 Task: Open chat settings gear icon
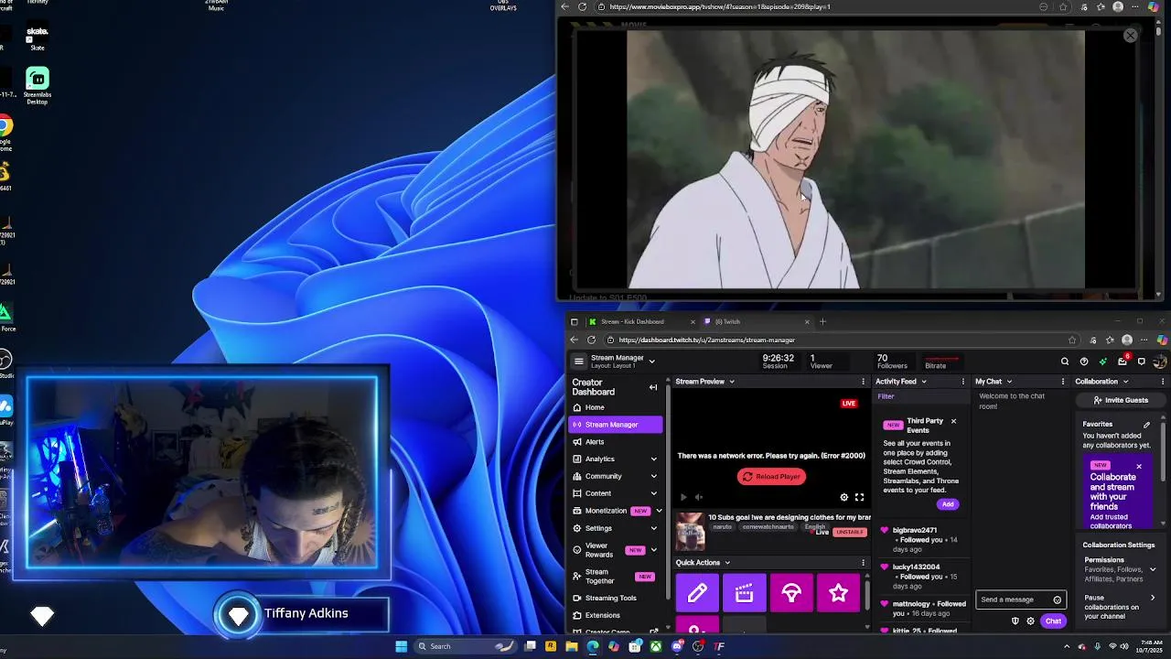1030,621
